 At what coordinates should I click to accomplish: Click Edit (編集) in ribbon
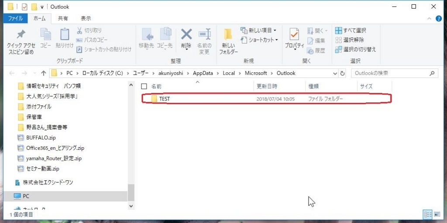point(316,41)
